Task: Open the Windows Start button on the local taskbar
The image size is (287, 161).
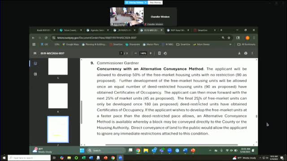Action: [x=4, y=158]
